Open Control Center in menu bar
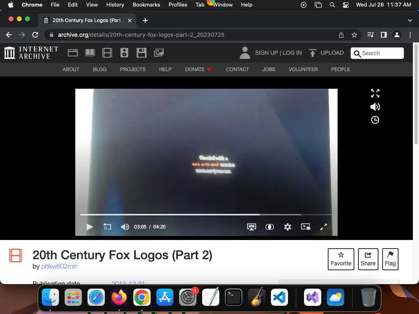The height and width of the screenshot is (314, 419). tap(345, 5)
